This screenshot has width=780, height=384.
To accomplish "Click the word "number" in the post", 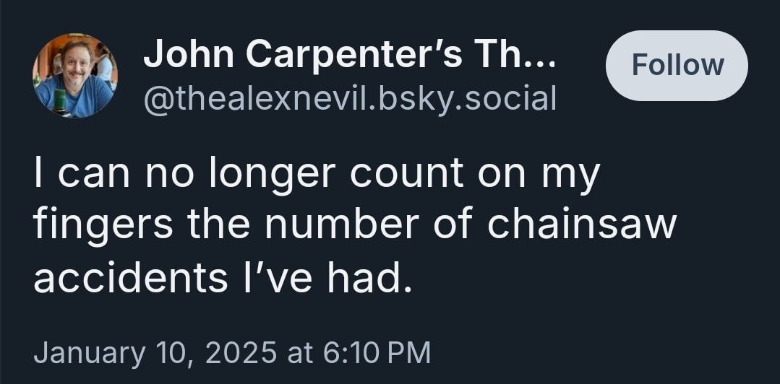I will 343,225.
